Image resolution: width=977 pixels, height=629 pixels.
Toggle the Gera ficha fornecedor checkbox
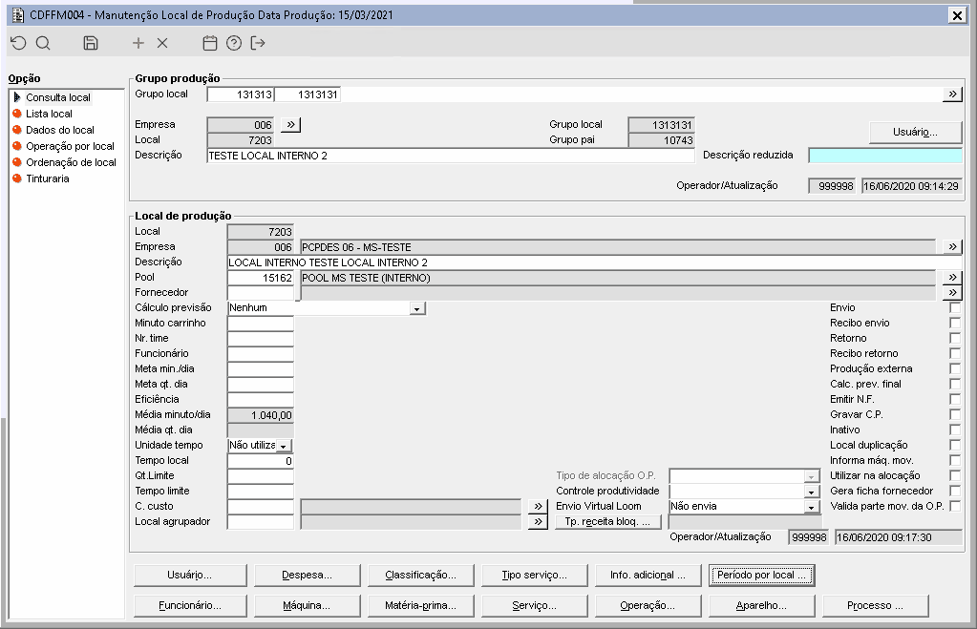pyautogui.click(x=955, y=491)
